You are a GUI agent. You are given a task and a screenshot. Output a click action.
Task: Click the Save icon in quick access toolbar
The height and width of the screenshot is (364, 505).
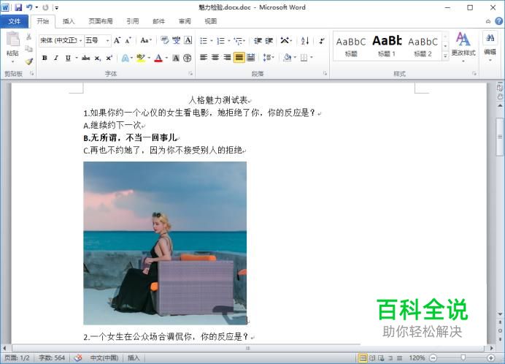pyautogui.click(x=18, y=7)
